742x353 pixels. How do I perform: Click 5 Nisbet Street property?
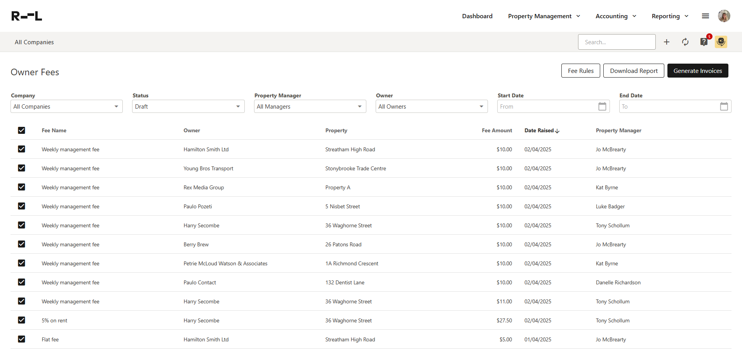343,206
